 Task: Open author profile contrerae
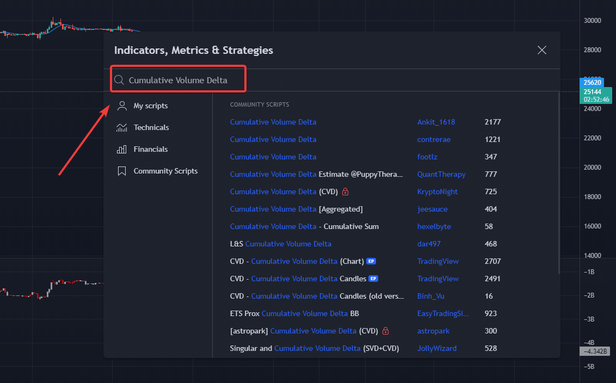(x=434, y=139)
